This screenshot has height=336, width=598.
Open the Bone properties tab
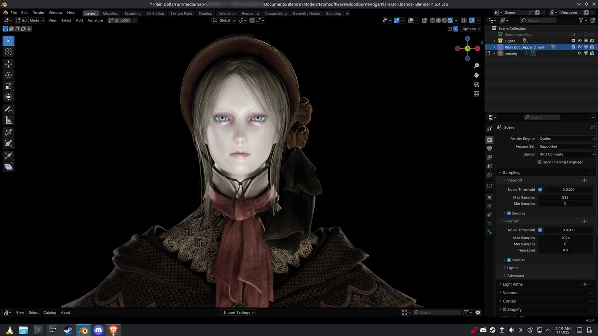click(489, 232)
